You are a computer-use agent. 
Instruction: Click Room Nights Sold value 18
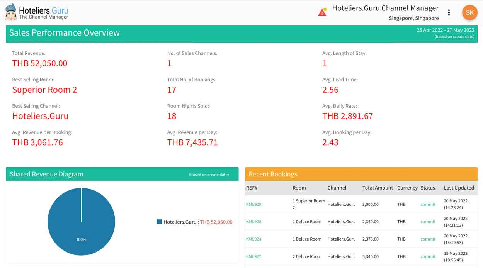coord(172,116)
